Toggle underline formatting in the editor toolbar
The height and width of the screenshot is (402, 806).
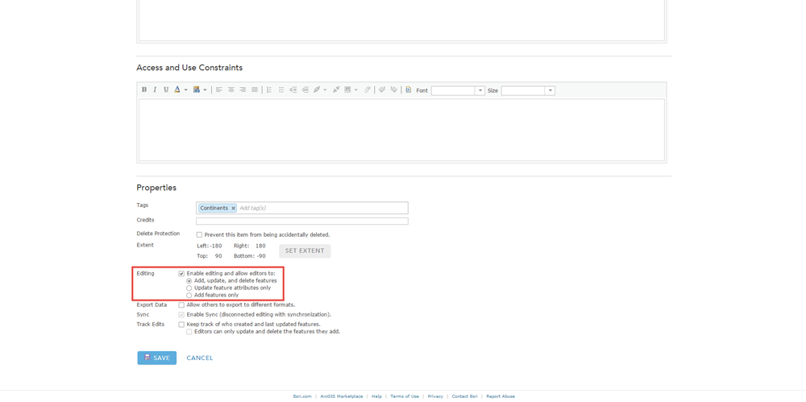tap(166, 89)
